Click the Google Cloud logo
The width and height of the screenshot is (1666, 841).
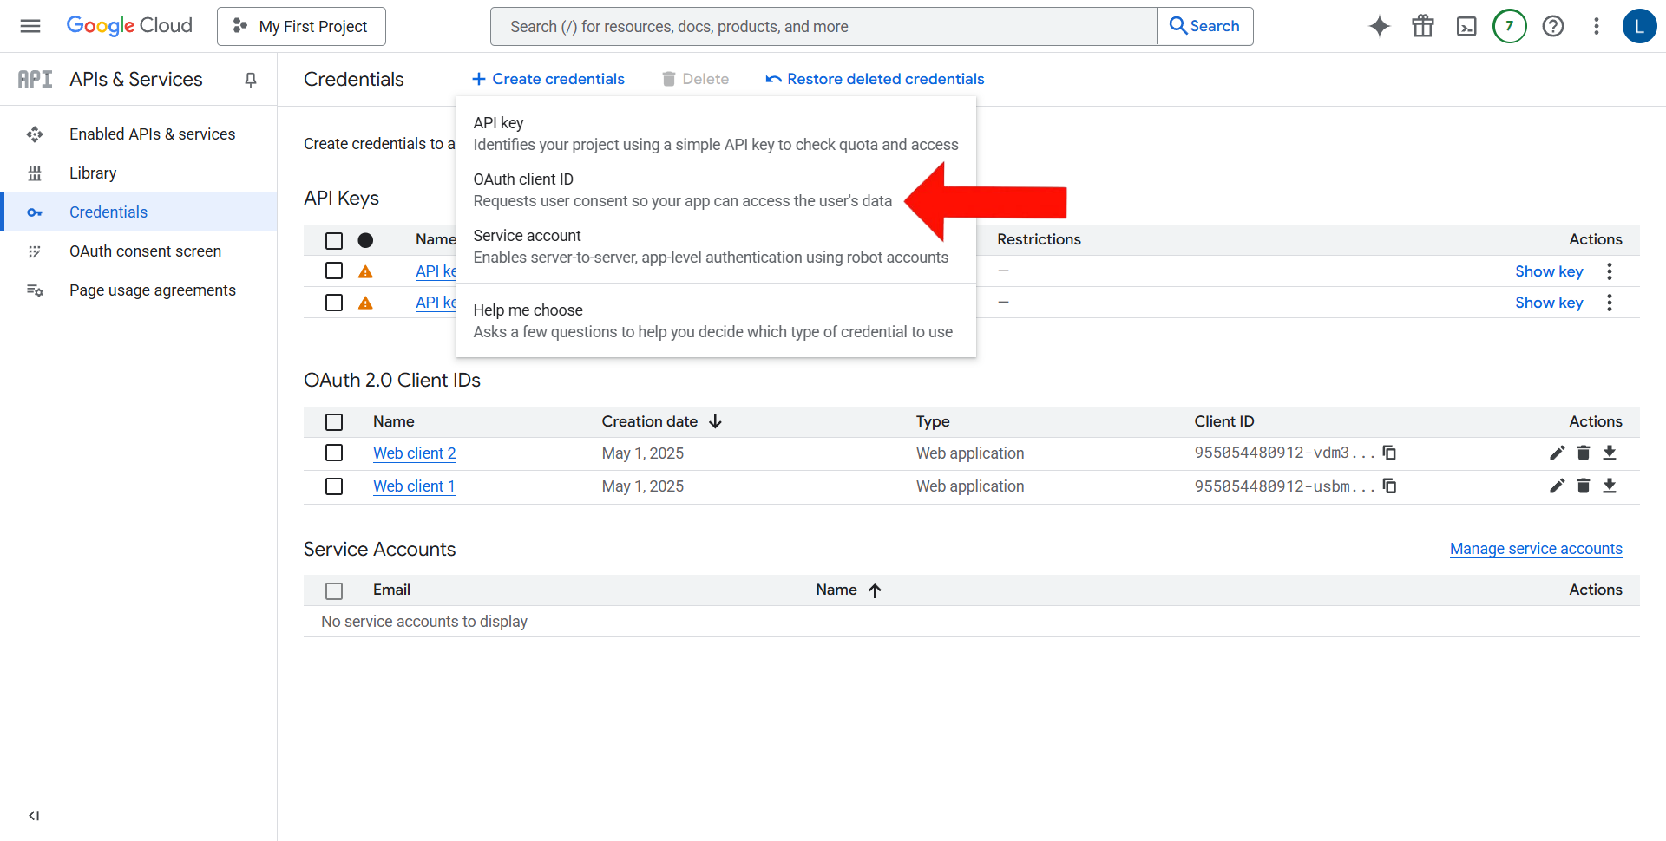tap(129, 26)
